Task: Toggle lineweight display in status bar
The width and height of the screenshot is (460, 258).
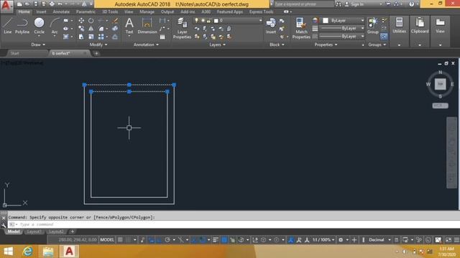Action: pos(216,240)
